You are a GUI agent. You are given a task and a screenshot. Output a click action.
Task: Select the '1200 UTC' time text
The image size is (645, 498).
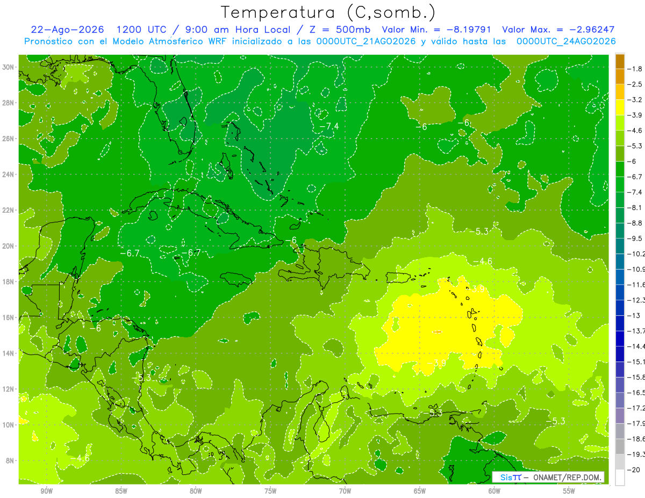coord(141,30)
